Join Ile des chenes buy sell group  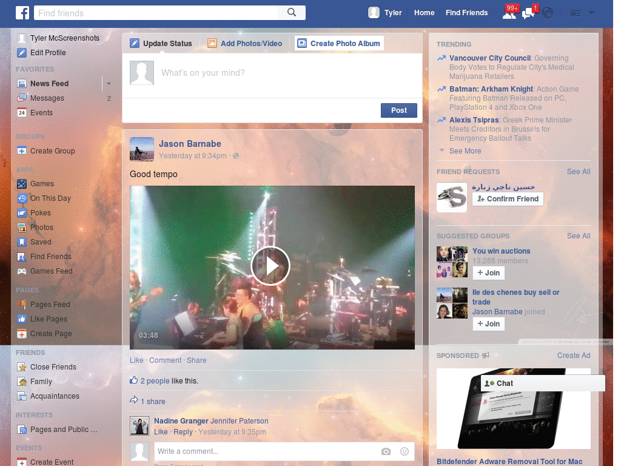pos(488,324)
